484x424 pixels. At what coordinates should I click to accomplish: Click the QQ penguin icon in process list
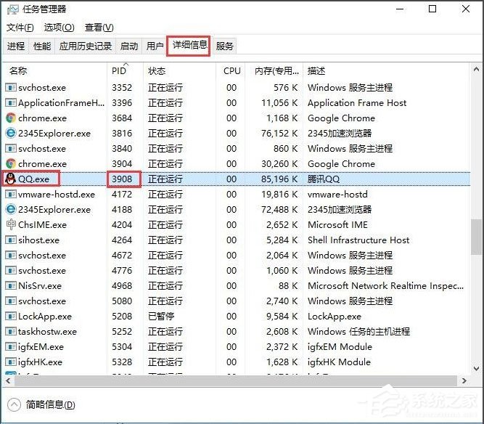click(x=10, y=179)
